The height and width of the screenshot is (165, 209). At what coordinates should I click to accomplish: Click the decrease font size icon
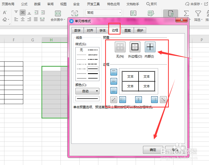coord(5,13)
